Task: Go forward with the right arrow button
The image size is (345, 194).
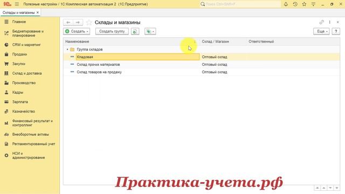Action: (78, 23)
